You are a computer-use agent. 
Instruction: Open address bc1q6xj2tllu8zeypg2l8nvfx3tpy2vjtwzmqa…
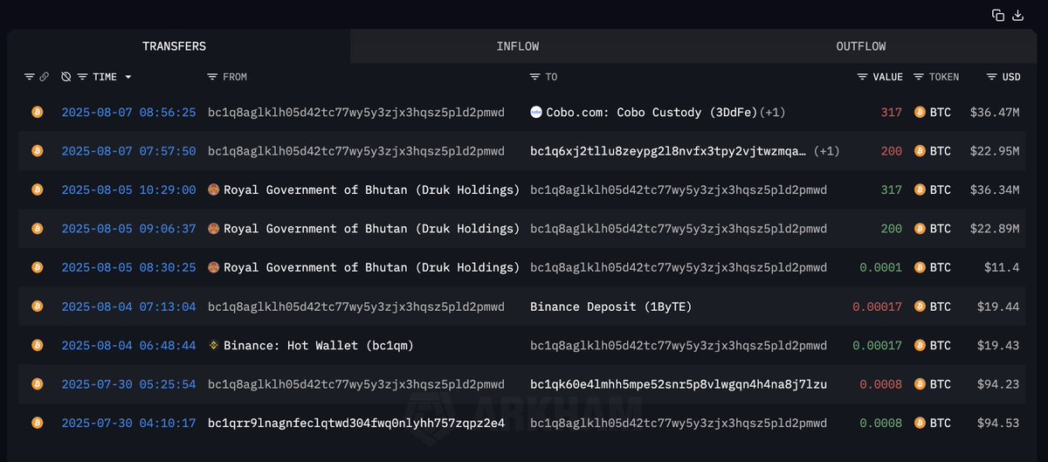point(668,151)
